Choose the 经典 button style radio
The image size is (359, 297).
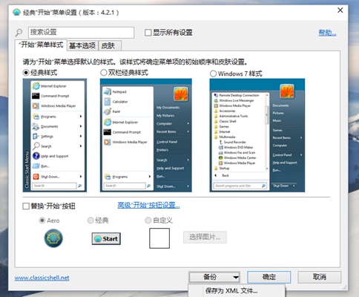pyautogui.click(x=90, y=221)
